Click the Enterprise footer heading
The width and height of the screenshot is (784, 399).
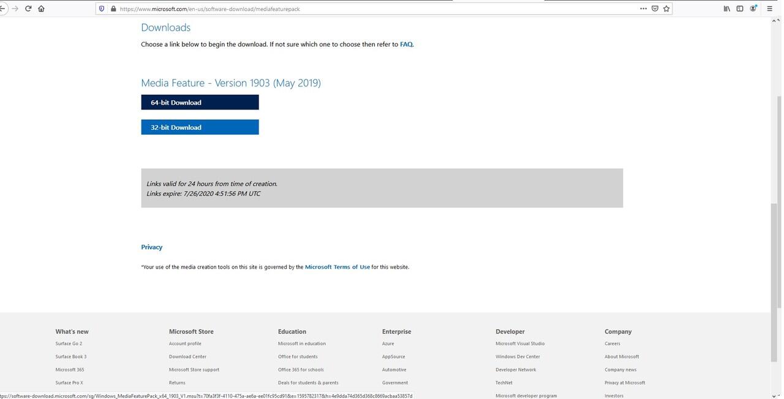[396, 332]
